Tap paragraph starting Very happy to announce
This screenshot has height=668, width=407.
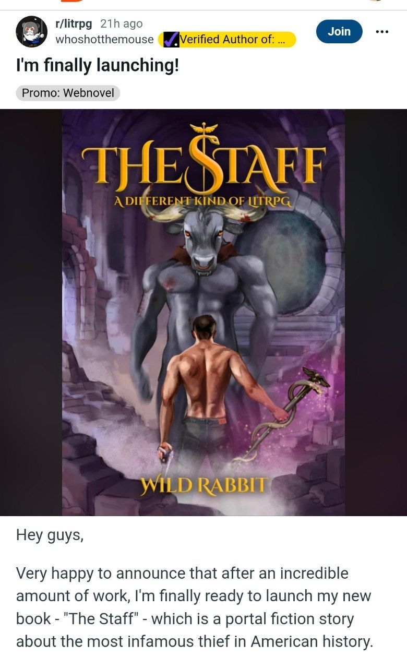(x=195, y=607)
